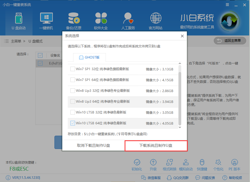Uncheck Win10 LTSB 64位 checkbox
The height and width of the screenshot is (182, 250).
(73, 123)
